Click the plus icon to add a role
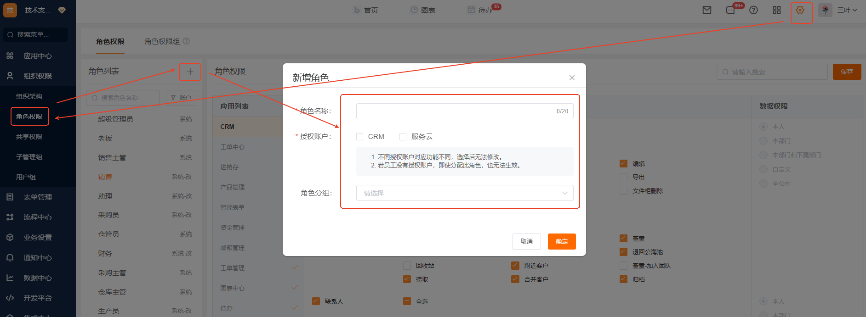866x317 pixels. pos(190,72)
